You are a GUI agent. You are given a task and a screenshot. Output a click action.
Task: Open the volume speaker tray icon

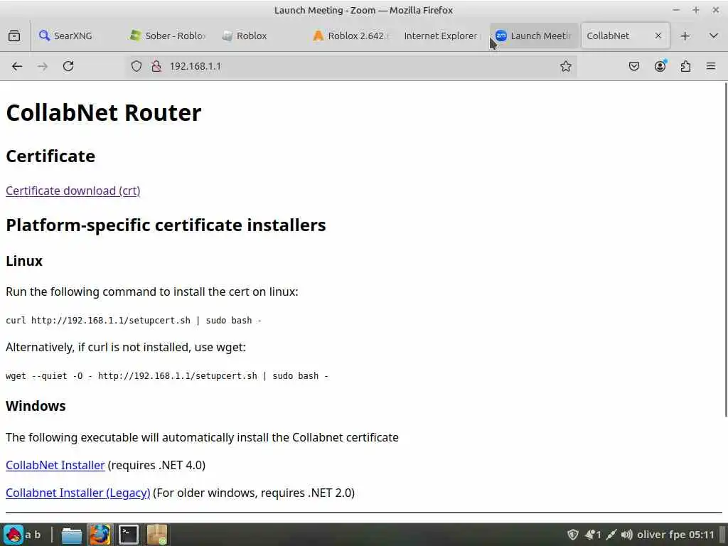pyautogui.click(x=626, y=535)
